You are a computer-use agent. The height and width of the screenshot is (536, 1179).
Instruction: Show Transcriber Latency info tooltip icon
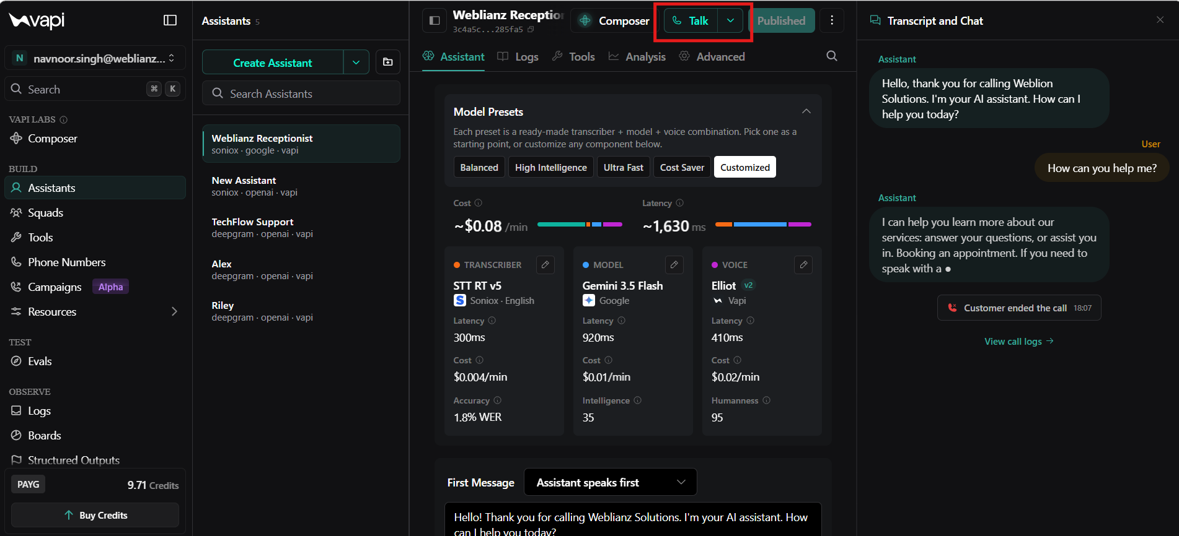coord(492,321)
